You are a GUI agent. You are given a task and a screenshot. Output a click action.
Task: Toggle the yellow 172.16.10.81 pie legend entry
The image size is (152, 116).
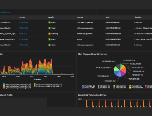pos(120,86)
